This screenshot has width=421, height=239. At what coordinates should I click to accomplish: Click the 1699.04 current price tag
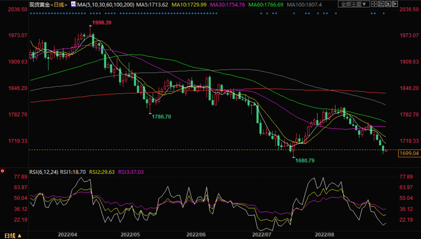click(409, 154)
